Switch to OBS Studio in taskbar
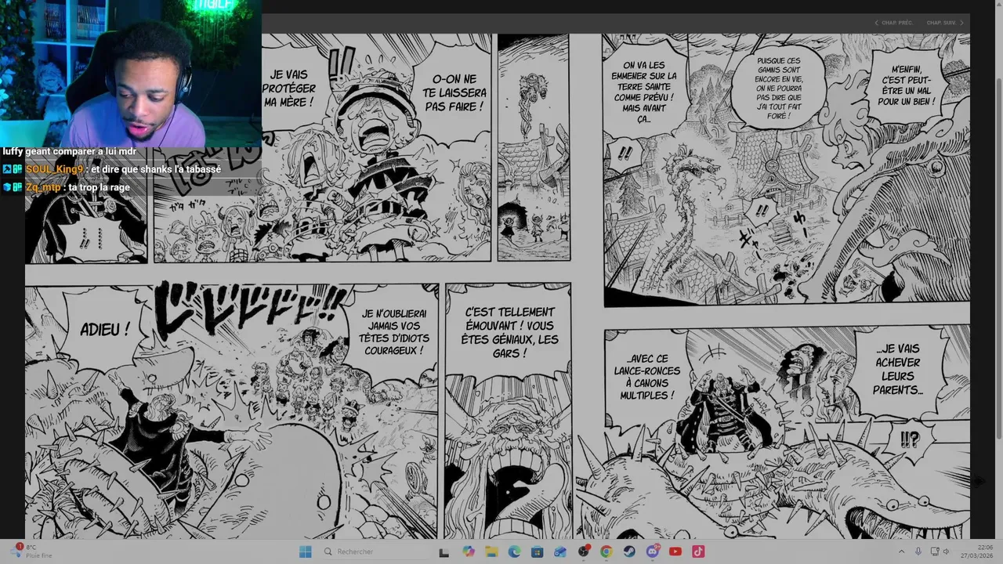 tap(583, 551)
